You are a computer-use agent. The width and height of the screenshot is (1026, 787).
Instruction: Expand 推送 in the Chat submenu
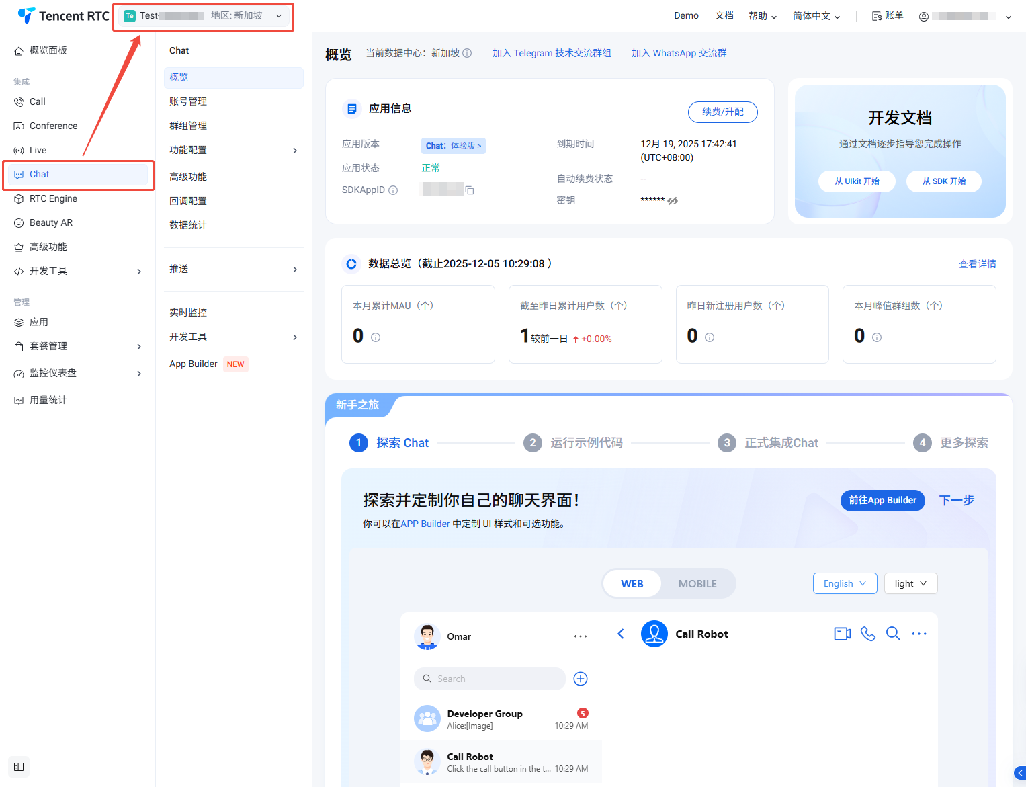(234, 269)
